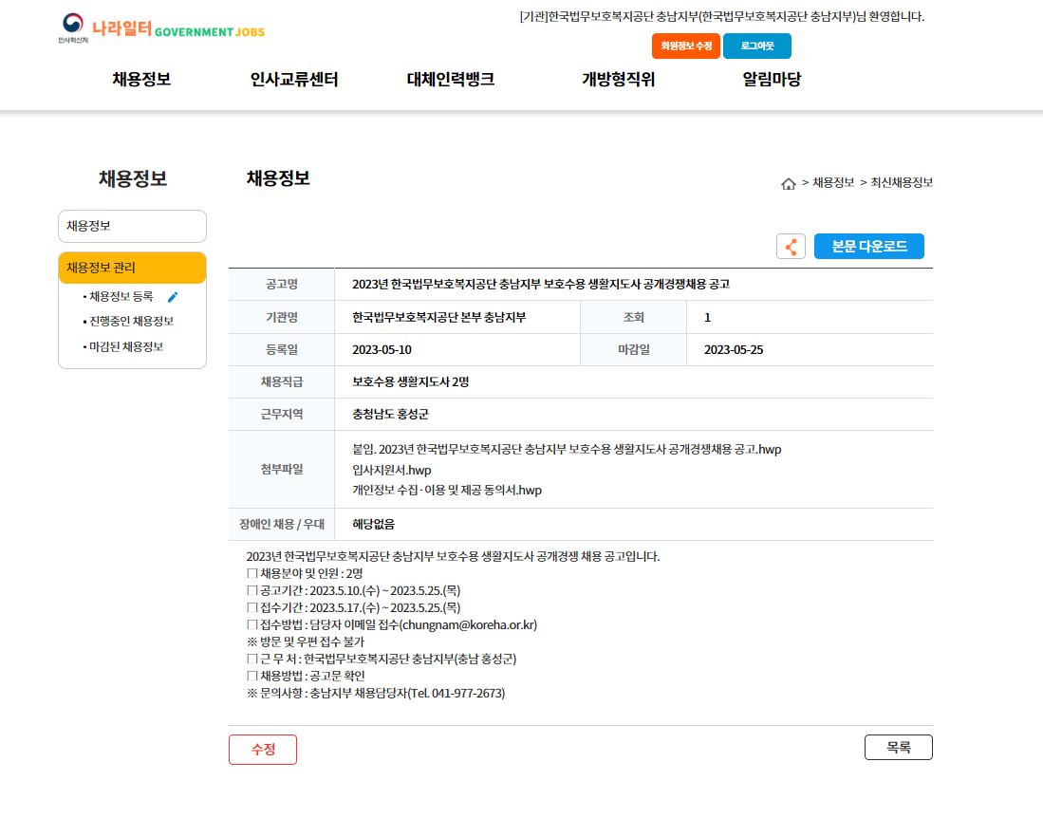Click the 조회 count value 1
Screen dimensions: 1043x818
708,317
